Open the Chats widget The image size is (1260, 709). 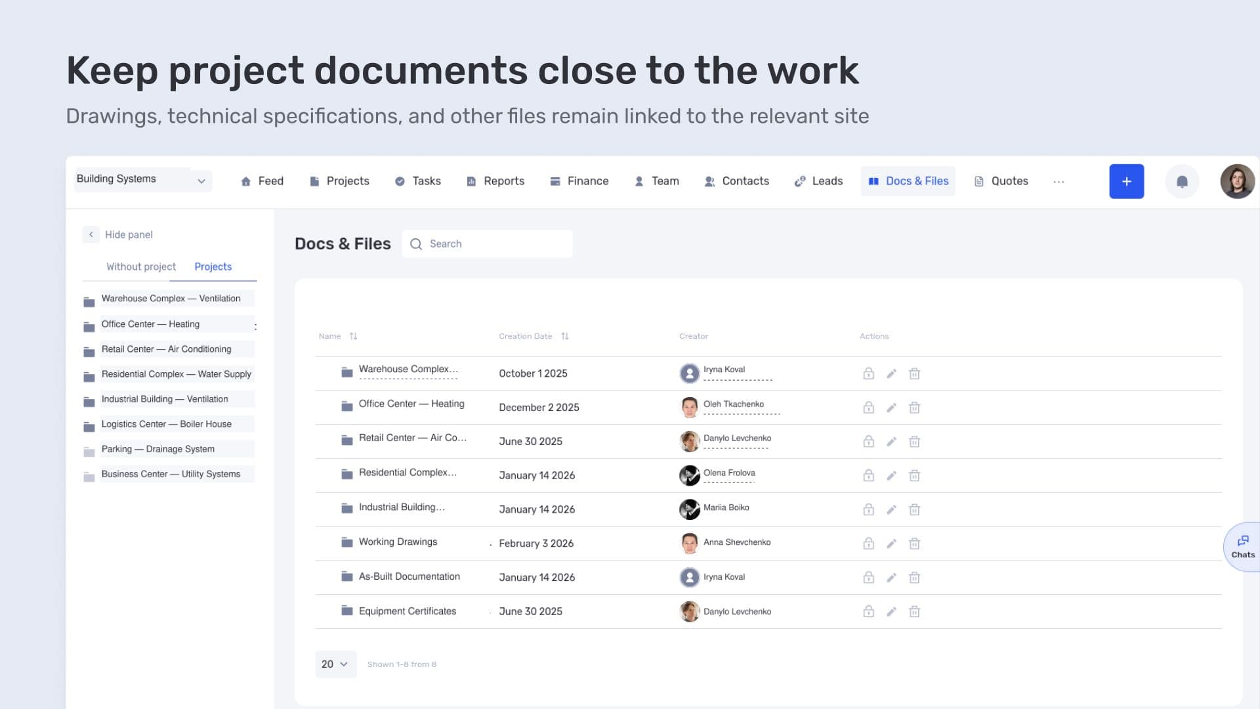1242,547
